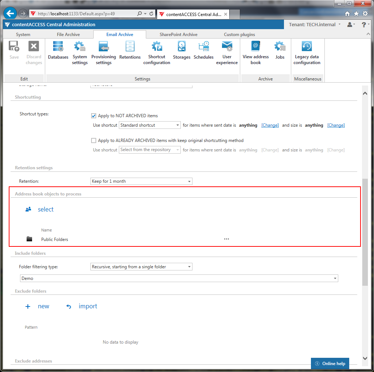Open the Online help button
The height and width of the screenshot is (372, 374).
pyautogui.click(x=330, y=363)
